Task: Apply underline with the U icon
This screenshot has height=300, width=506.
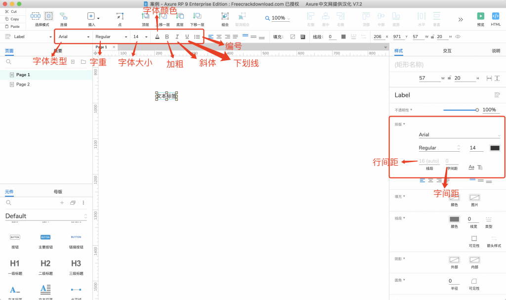Action: (187, 37)
